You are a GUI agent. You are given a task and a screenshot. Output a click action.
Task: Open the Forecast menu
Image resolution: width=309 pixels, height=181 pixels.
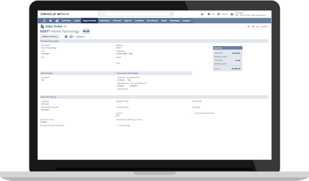pyautogui.click(x=117, y=21)
